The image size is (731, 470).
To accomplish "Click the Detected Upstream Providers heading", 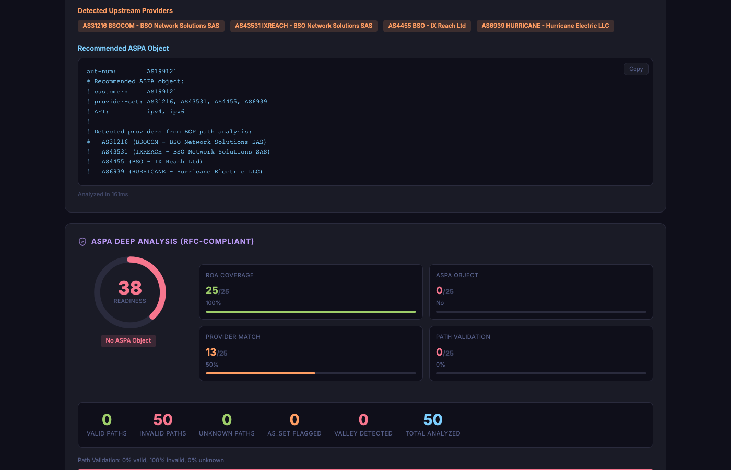I will 125,10.
